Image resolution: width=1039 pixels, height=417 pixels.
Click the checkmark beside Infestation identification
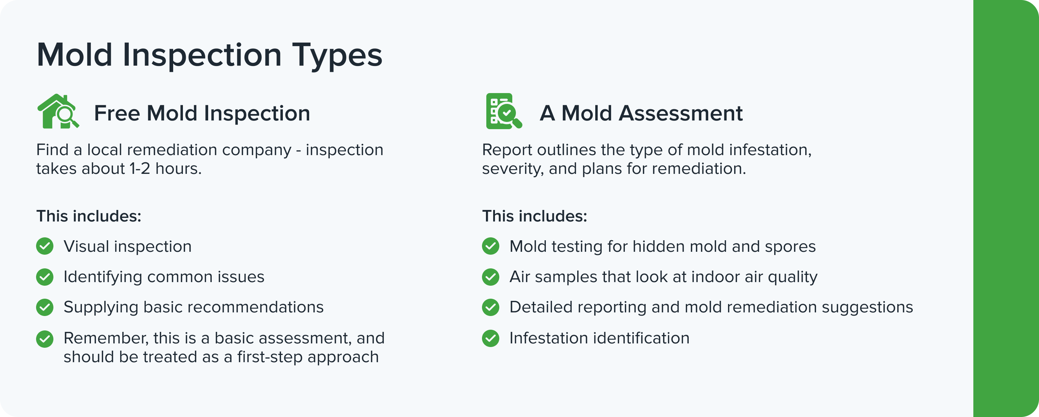click(491, 338)
